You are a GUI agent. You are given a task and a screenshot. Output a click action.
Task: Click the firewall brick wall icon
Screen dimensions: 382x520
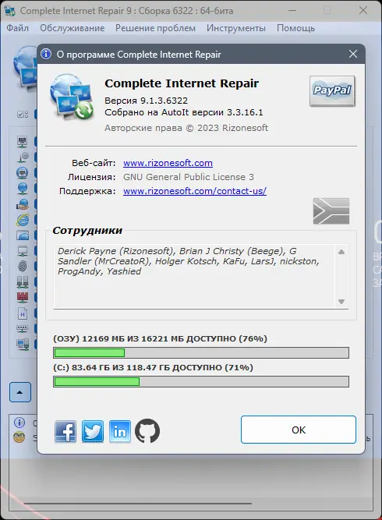23,297
